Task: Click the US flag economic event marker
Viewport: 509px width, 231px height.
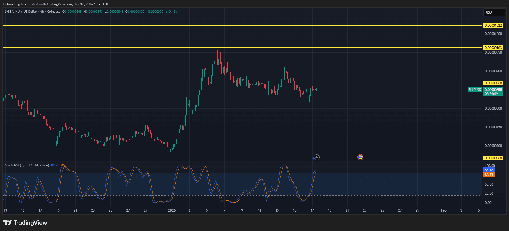Action: click(x=360, y=158)
